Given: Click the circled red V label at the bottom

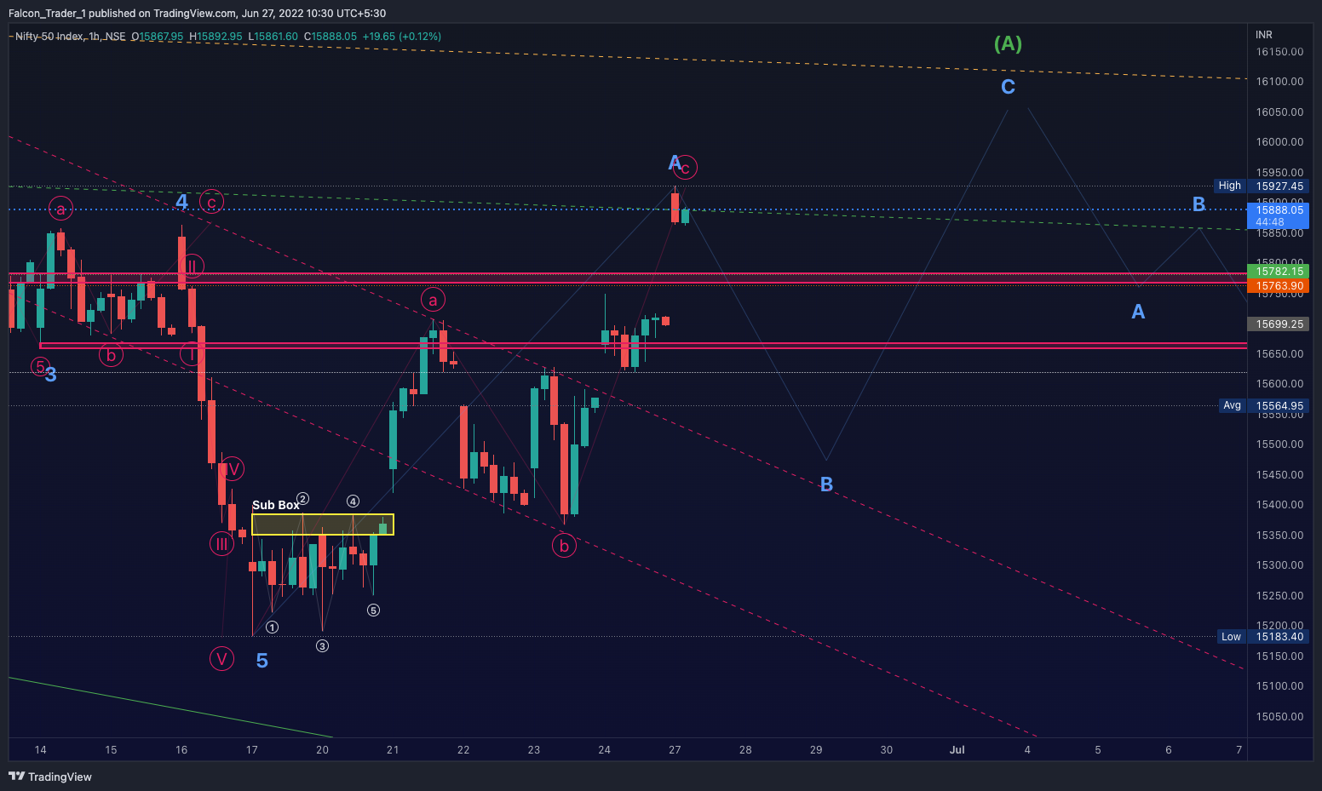Looking at the screenshot, I should pyautogui.click(x=221, y=658).
